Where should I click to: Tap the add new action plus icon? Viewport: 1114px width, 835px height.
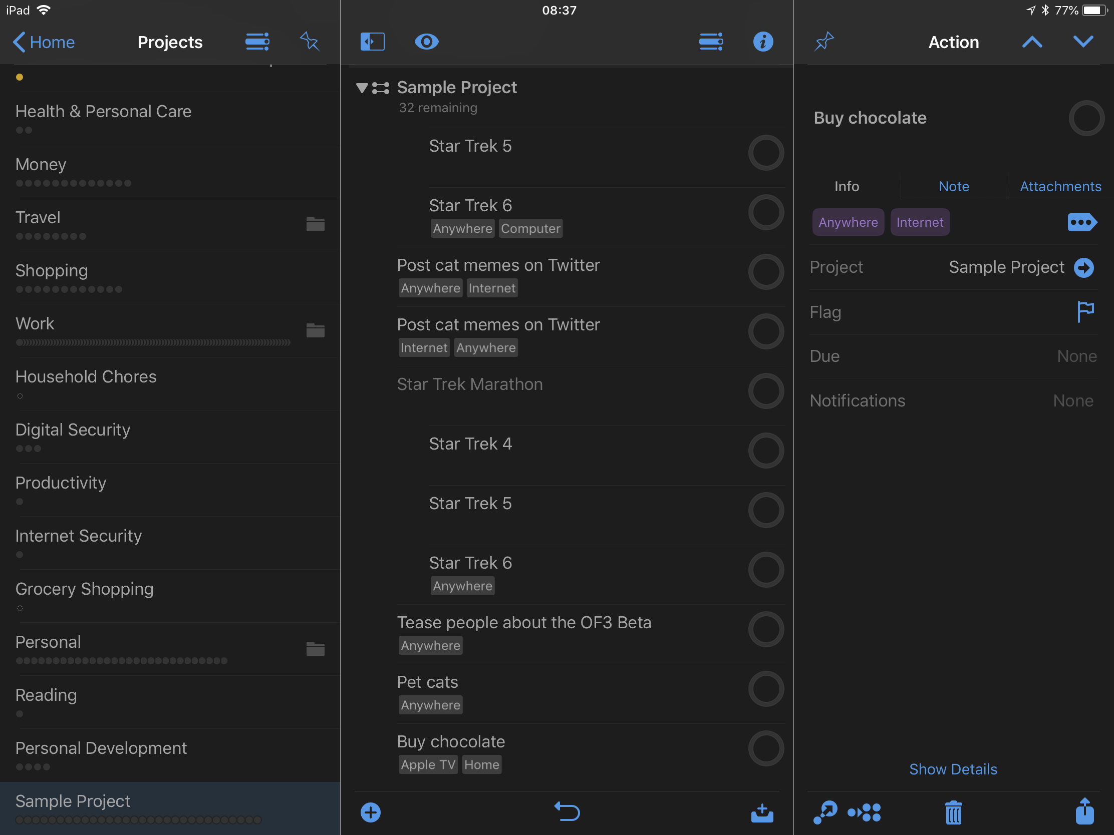371,812
